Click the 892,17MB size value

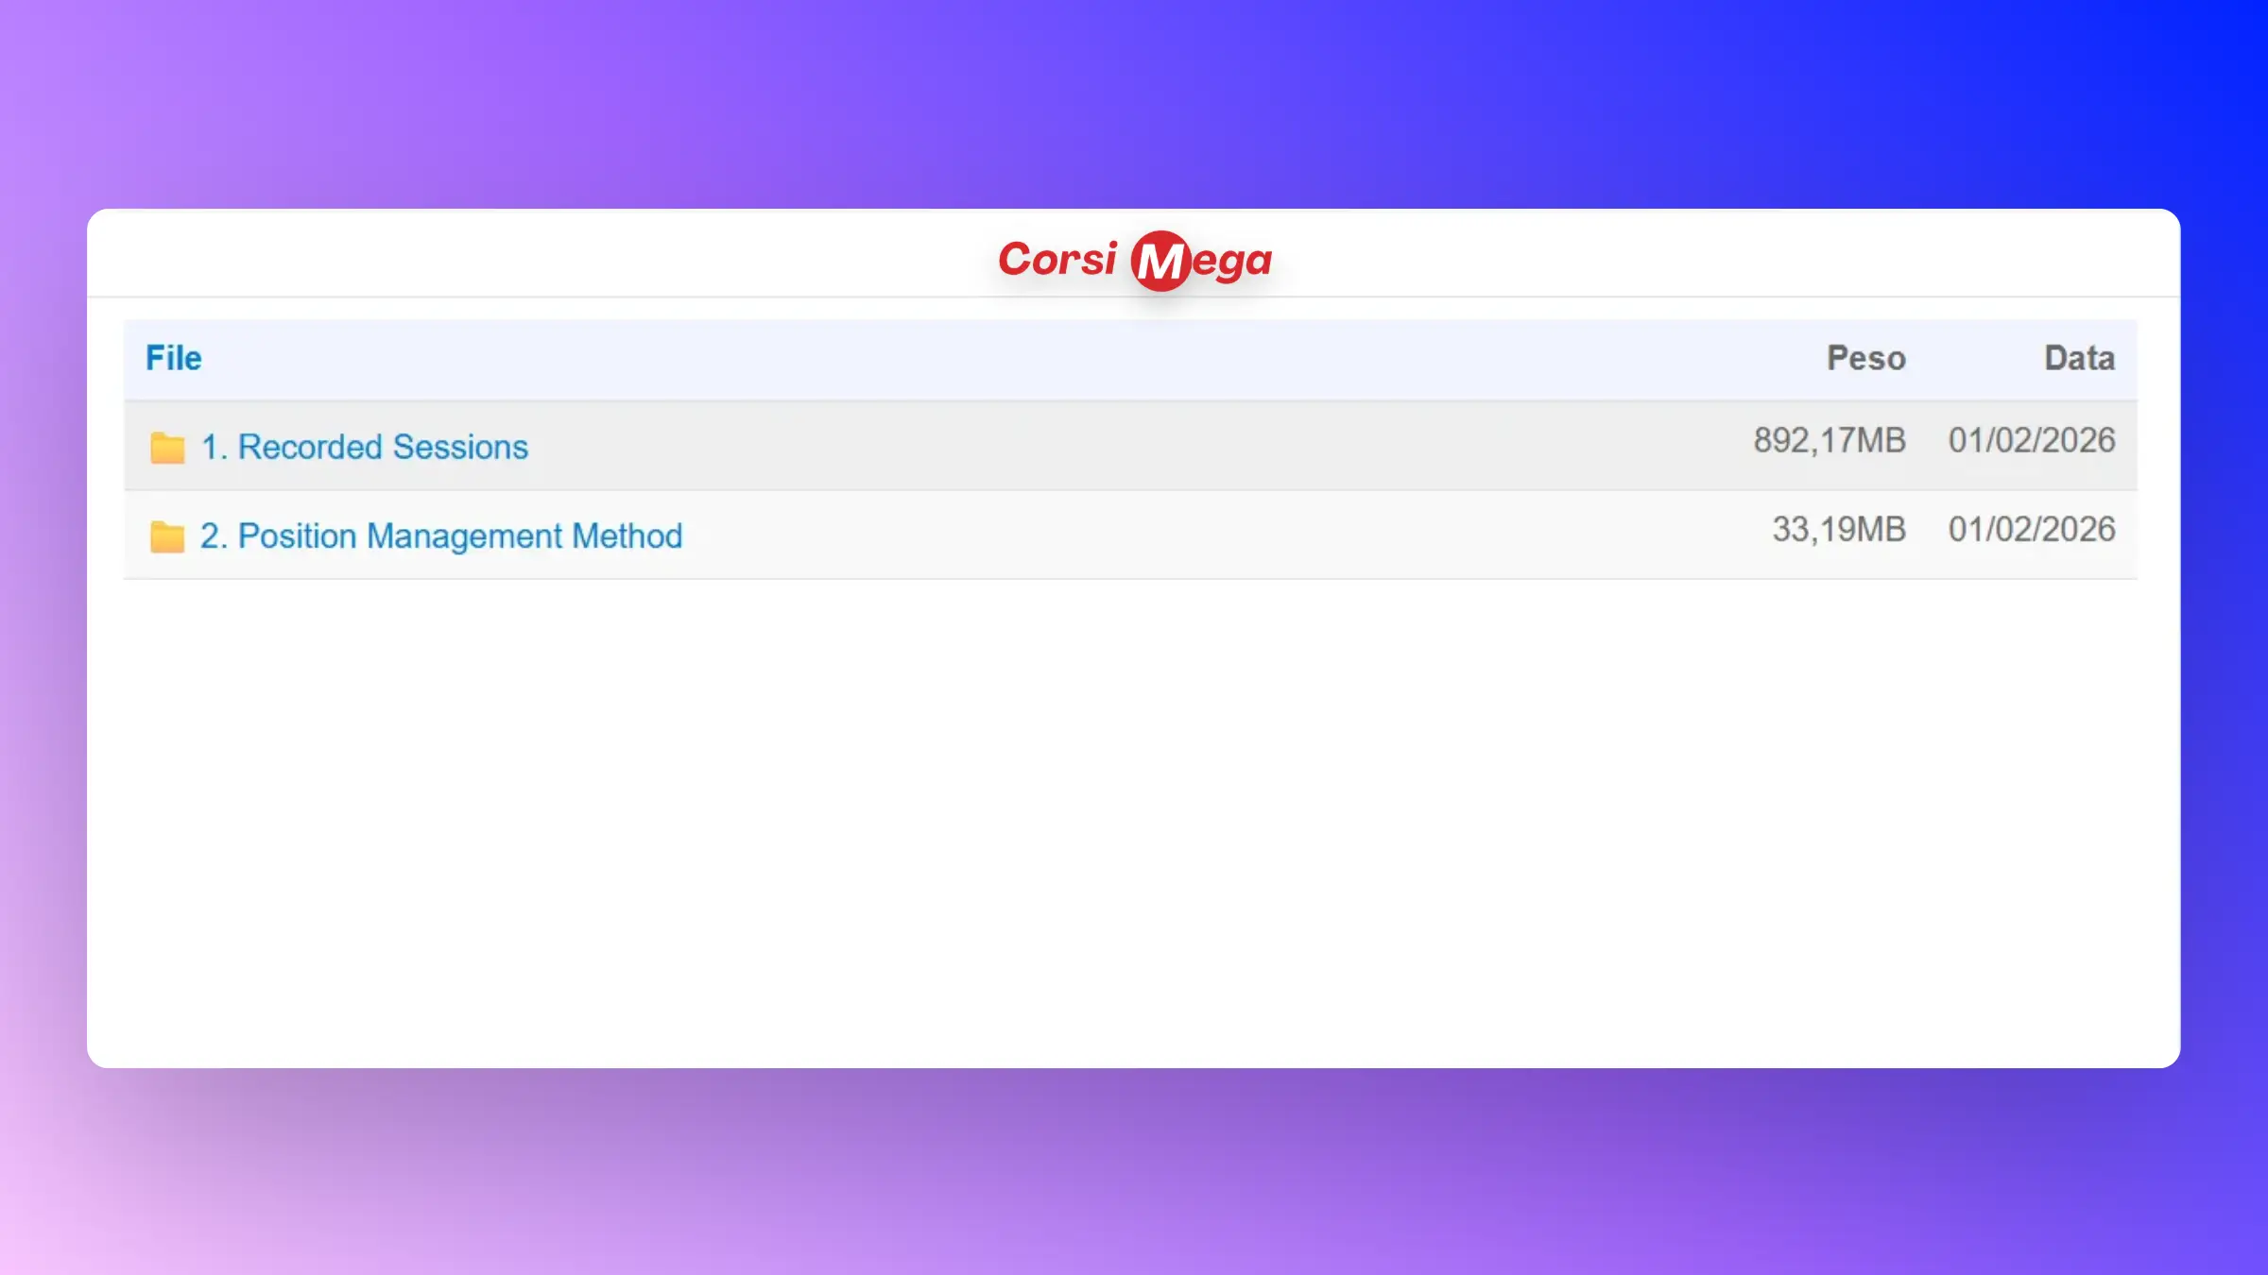tap(1829, 441)
